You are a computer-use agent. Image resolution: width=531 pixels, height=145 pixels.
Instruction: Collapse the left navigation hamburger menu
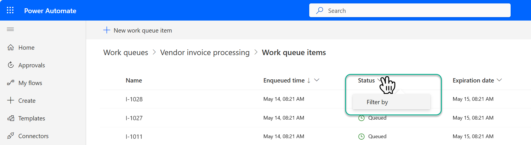tap(10, 29)
